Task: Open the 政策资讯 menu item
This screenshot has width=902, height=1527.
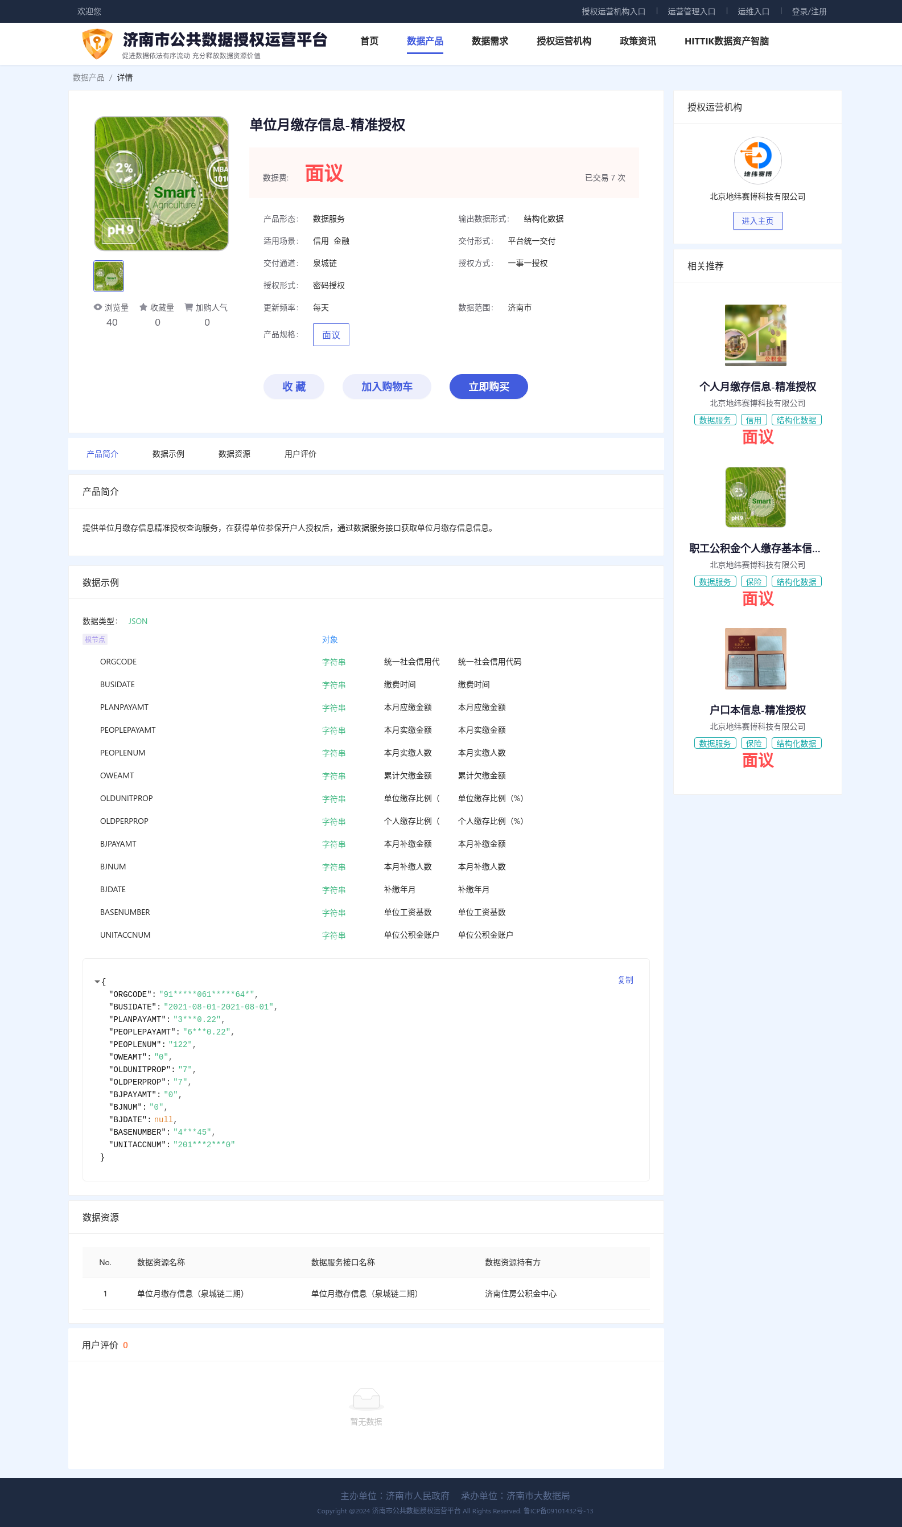Action: (637, 41)
